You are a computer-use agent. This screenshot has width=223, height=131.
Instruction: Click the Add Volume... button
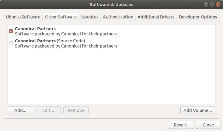click(198, 110)
